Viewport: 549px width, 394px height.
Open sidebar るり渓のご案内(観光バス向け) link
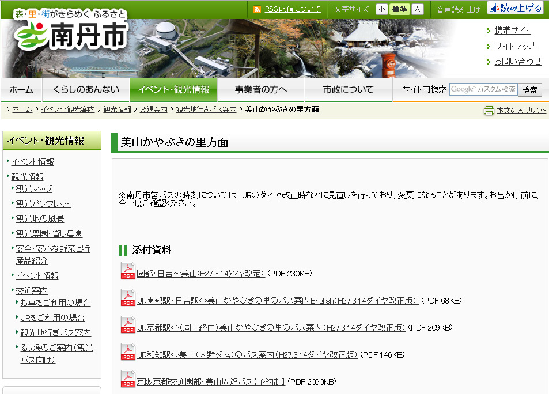[56, 354]
